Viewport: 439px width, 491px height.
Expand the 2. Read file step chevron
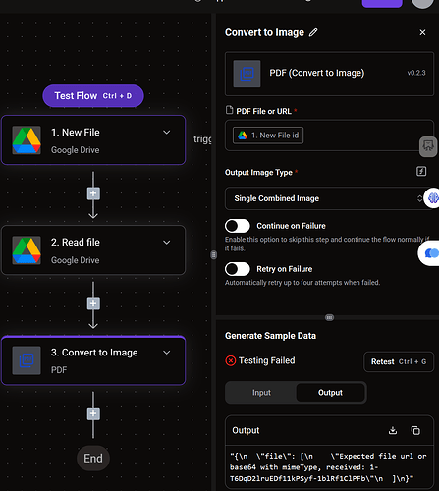[x=167, y=243]
